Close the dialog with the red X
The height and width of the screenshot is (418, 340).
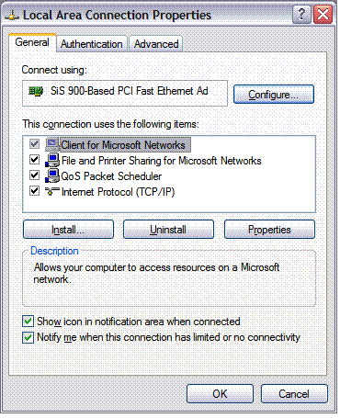pyautogui.click(x=323, y=14)
